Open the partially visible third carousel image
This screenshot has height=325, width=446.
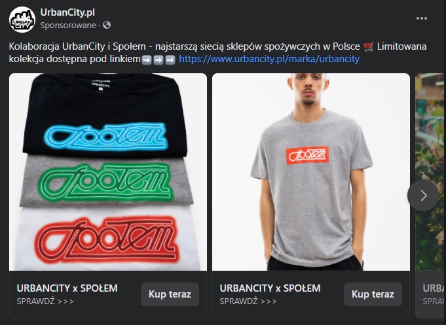[x=430, y=172]
